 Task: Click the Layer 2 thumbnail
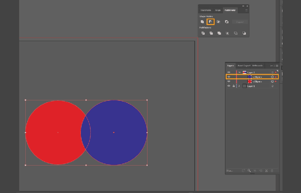pyautogui.click(x=245, y=72)
